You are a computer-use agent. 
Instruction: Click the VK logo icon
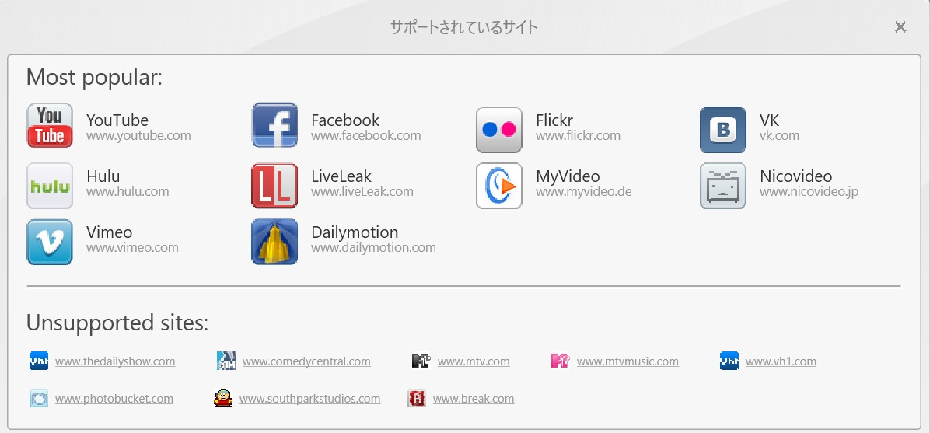[723, 129]
